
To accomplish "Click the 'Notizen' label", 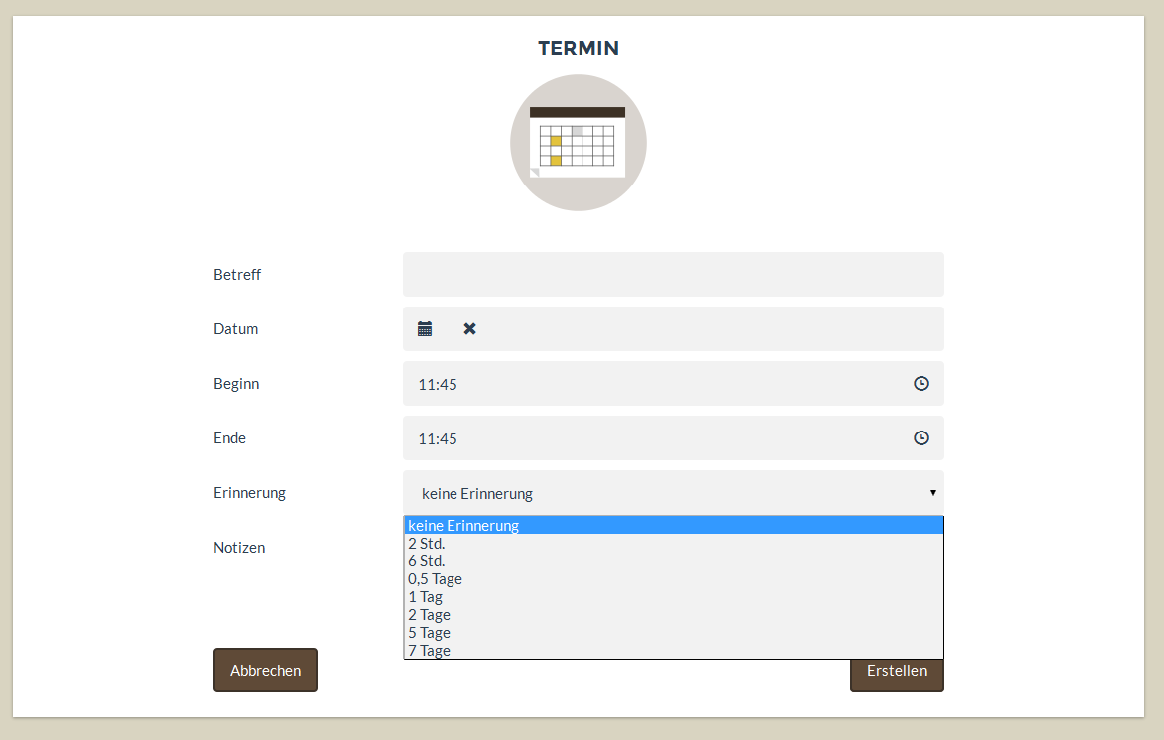I will click(x=239, y=547).
